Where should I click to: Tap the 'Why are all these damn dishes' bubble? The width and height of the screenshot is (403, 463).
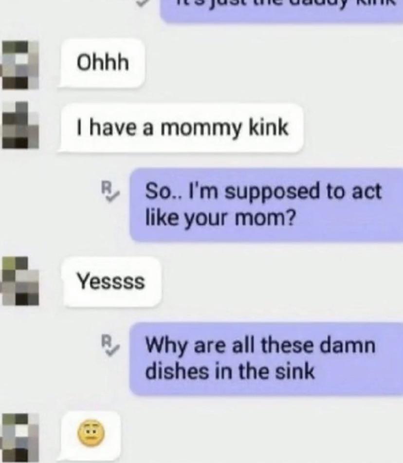pos(266,358)
